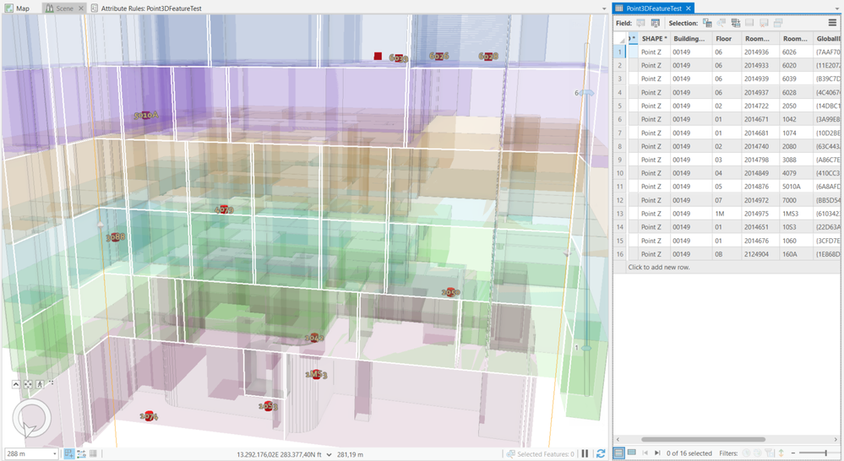Click 'Click to add new row' cell
844x461 pixels.
click(659, 268)
